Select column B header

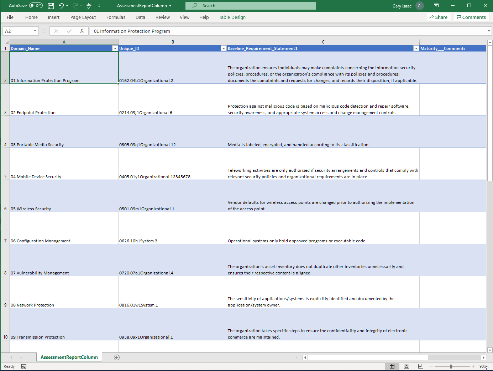(173, 42)
